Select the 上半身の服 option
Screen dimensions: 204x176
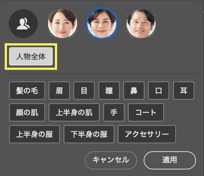(x=35, y=134)
